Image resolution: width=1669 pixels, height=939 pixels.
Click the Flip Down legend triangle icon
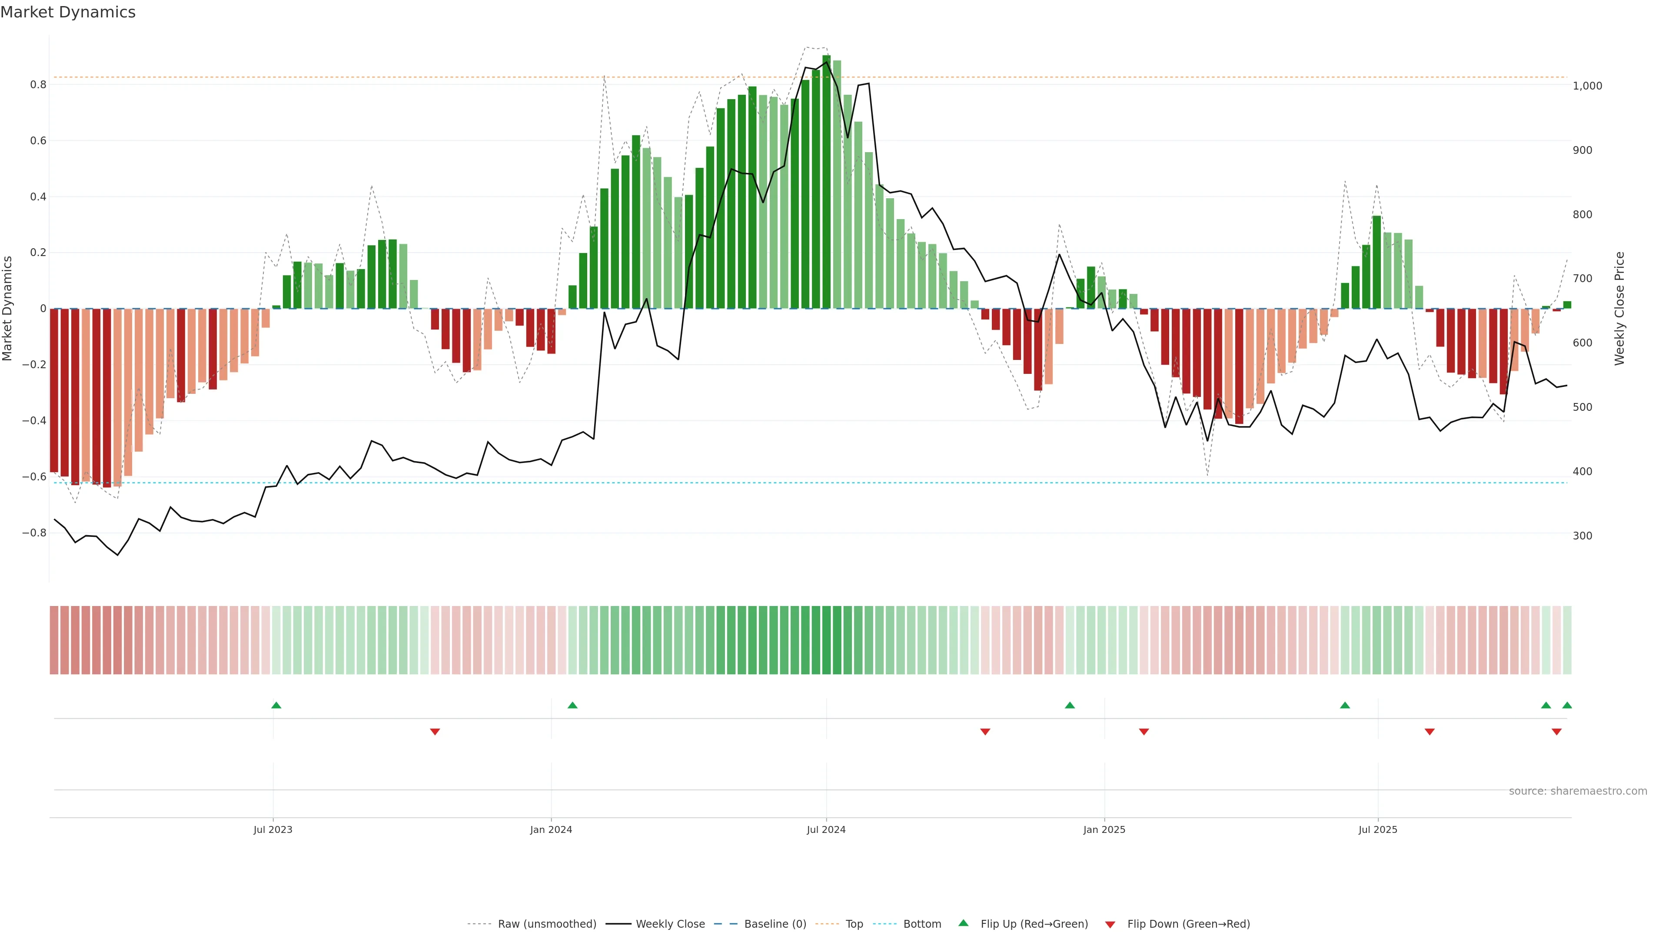point(1110,924)
